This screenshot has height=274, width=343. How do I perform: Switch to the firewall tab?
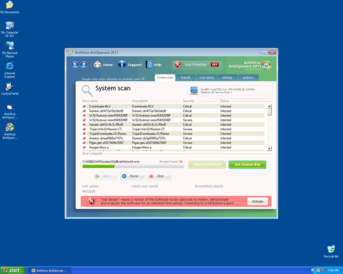pyautogui.click(x=185, y=78)
